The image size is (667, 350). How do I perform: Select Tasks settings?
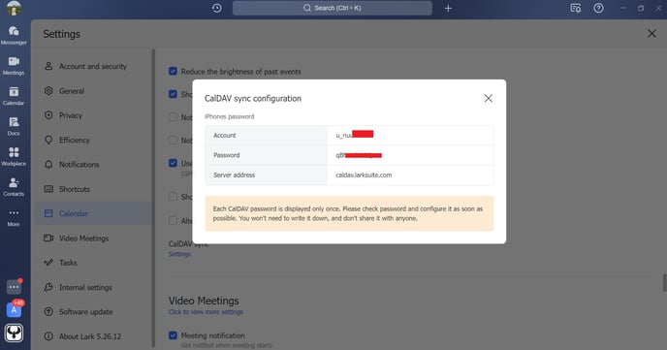tap(93, 263)
